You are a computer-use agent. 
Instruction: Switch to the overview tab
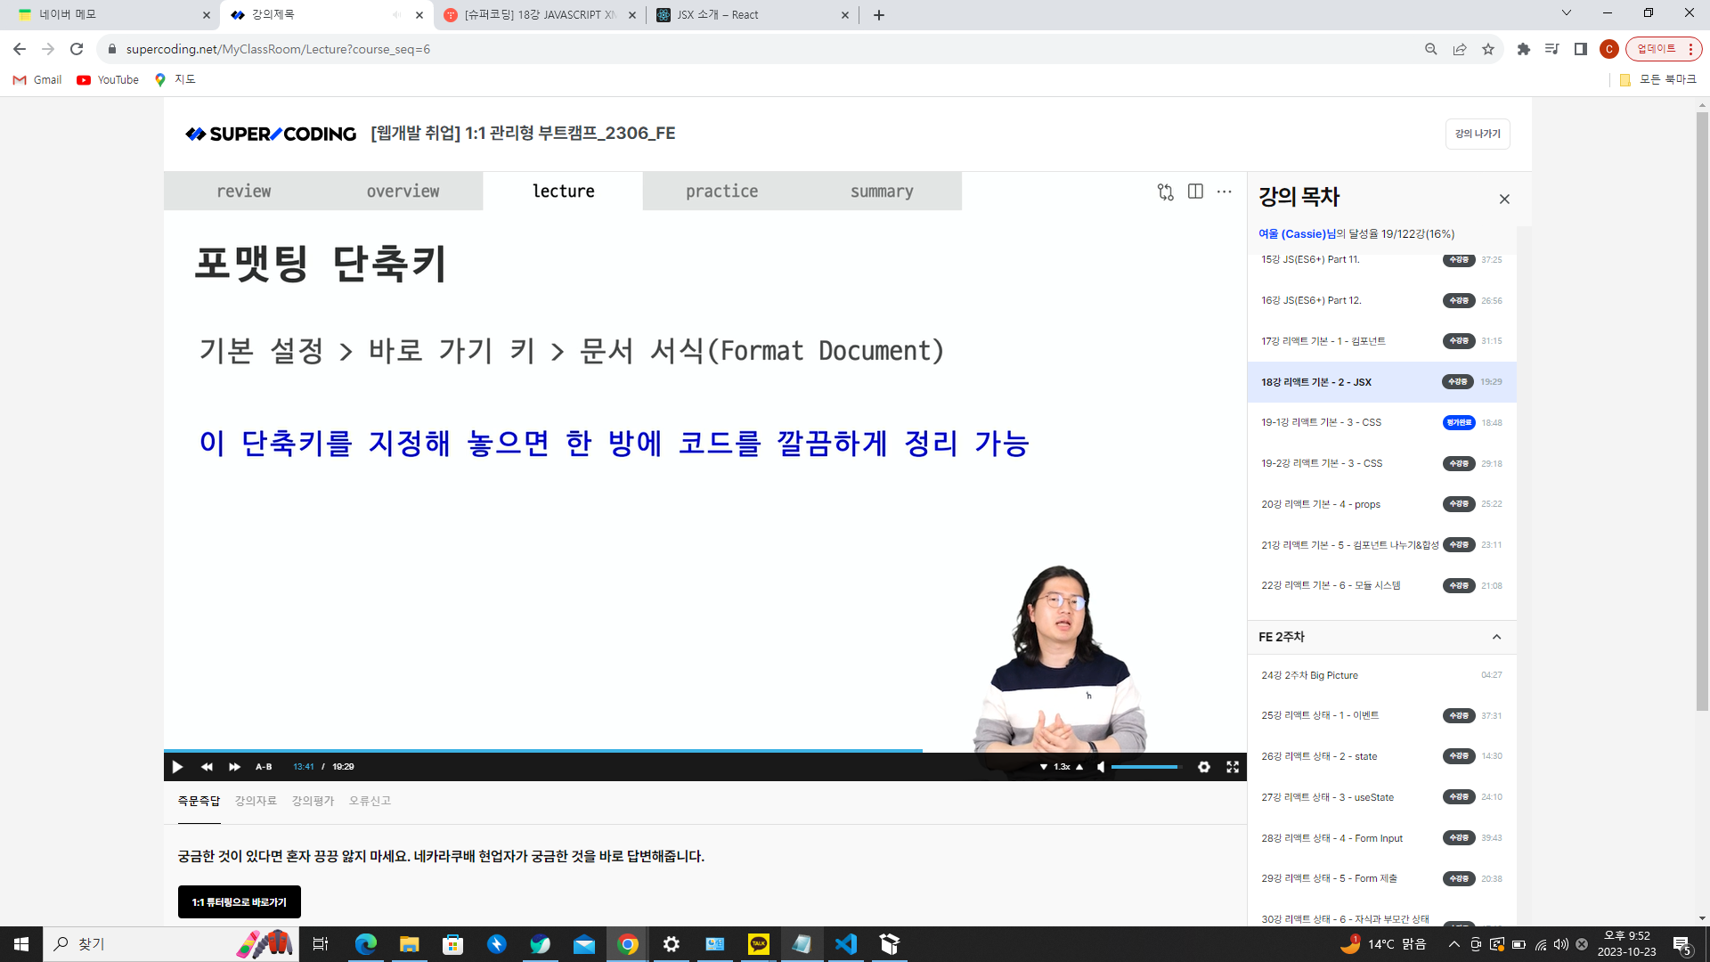(403, 192)
